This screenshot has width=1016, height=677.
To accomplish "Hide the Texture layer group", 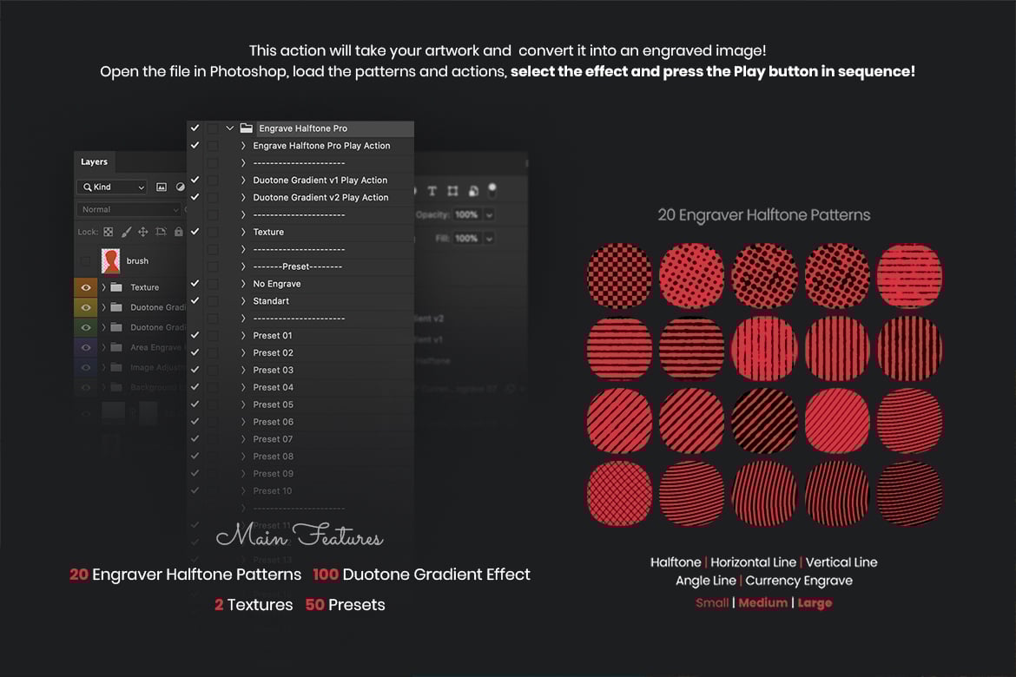I will pos(85,287).
